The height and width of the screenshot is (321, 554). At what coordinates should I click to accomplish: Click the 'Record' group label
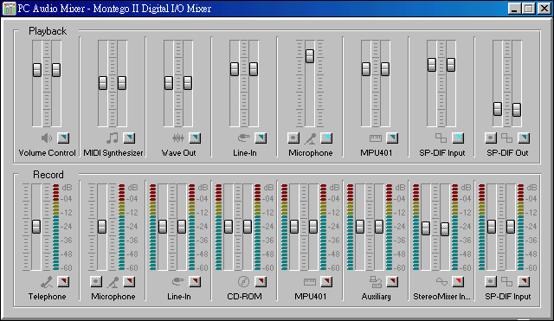(x=48, y=175)
